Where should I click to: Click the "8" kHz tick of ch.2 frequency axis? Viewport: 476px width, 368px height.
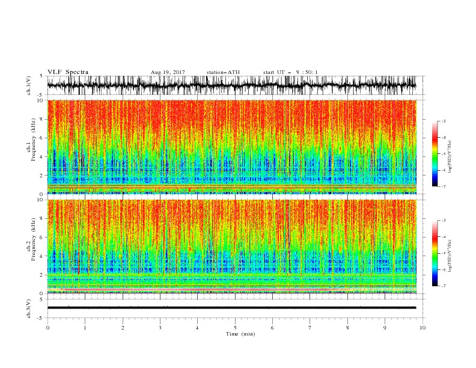tap(42, 219)
